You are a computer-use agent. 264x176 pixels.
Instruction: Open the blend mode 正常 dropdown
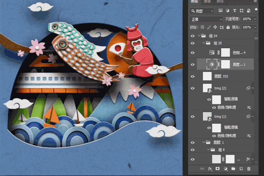(x=205, y=19)
